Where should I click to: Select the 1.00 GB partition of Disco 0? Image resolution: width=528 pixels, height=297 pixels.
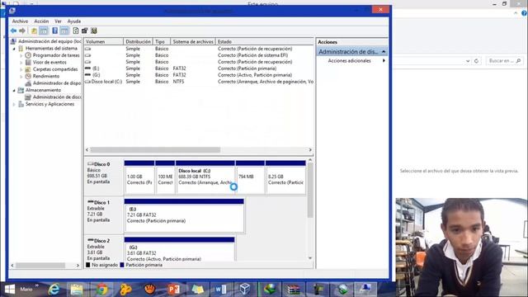[x=139, y=177]
